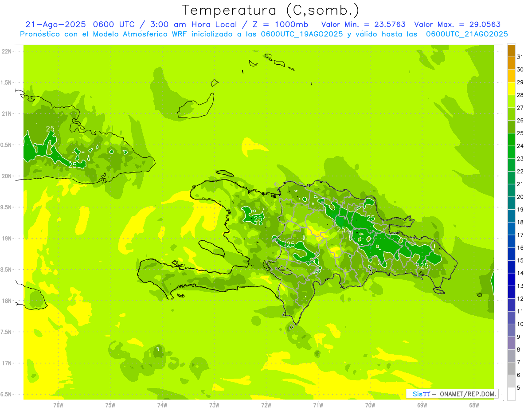
Task: Pick the yellow legend swatch between 28 and 29
Action: pyautogui.click(x=511, y=89)
